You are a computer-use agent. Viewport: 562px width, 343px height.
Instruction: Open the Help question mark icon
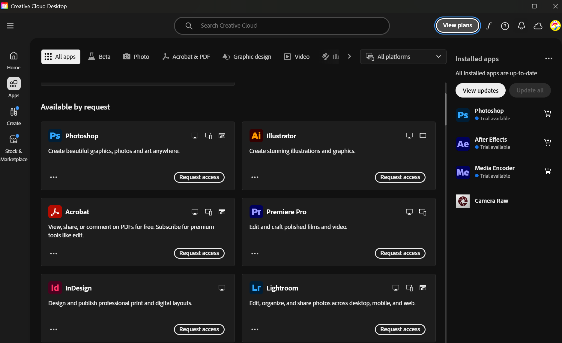coord(505,26)
